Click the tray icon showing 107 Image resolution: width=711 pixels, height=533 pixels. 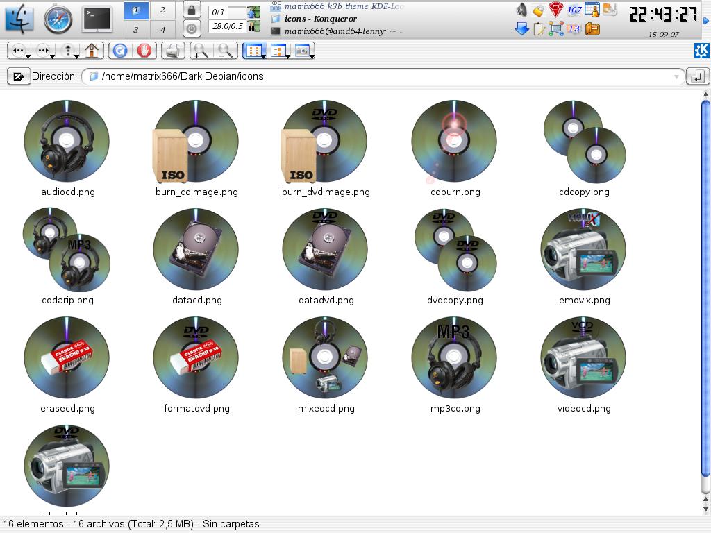tap(574, 10)
